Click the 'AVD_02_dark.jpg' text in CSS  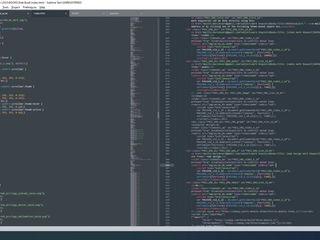pyautogui.click(x=14, y=20)
